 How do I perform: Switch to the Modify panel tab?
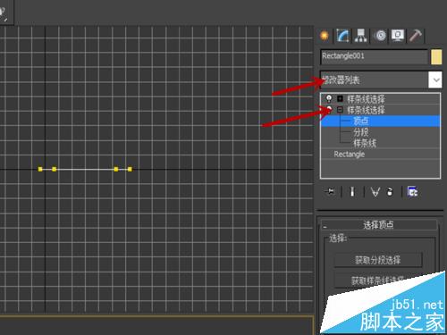(x=342, y=36)
